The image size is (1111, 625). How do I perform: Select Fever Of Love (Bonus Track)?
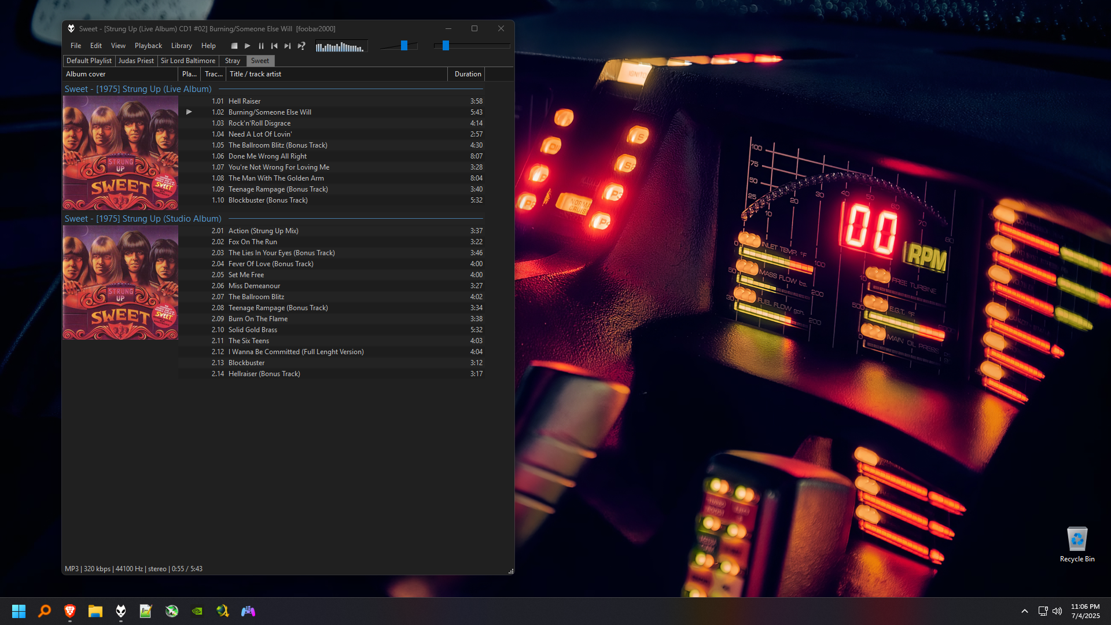[x=332, y=264]
